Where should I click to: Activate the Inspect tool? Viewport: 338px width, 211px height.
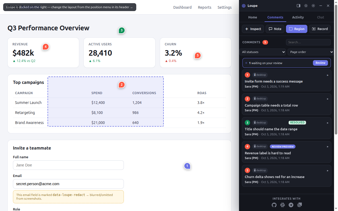tap(253, 29)
